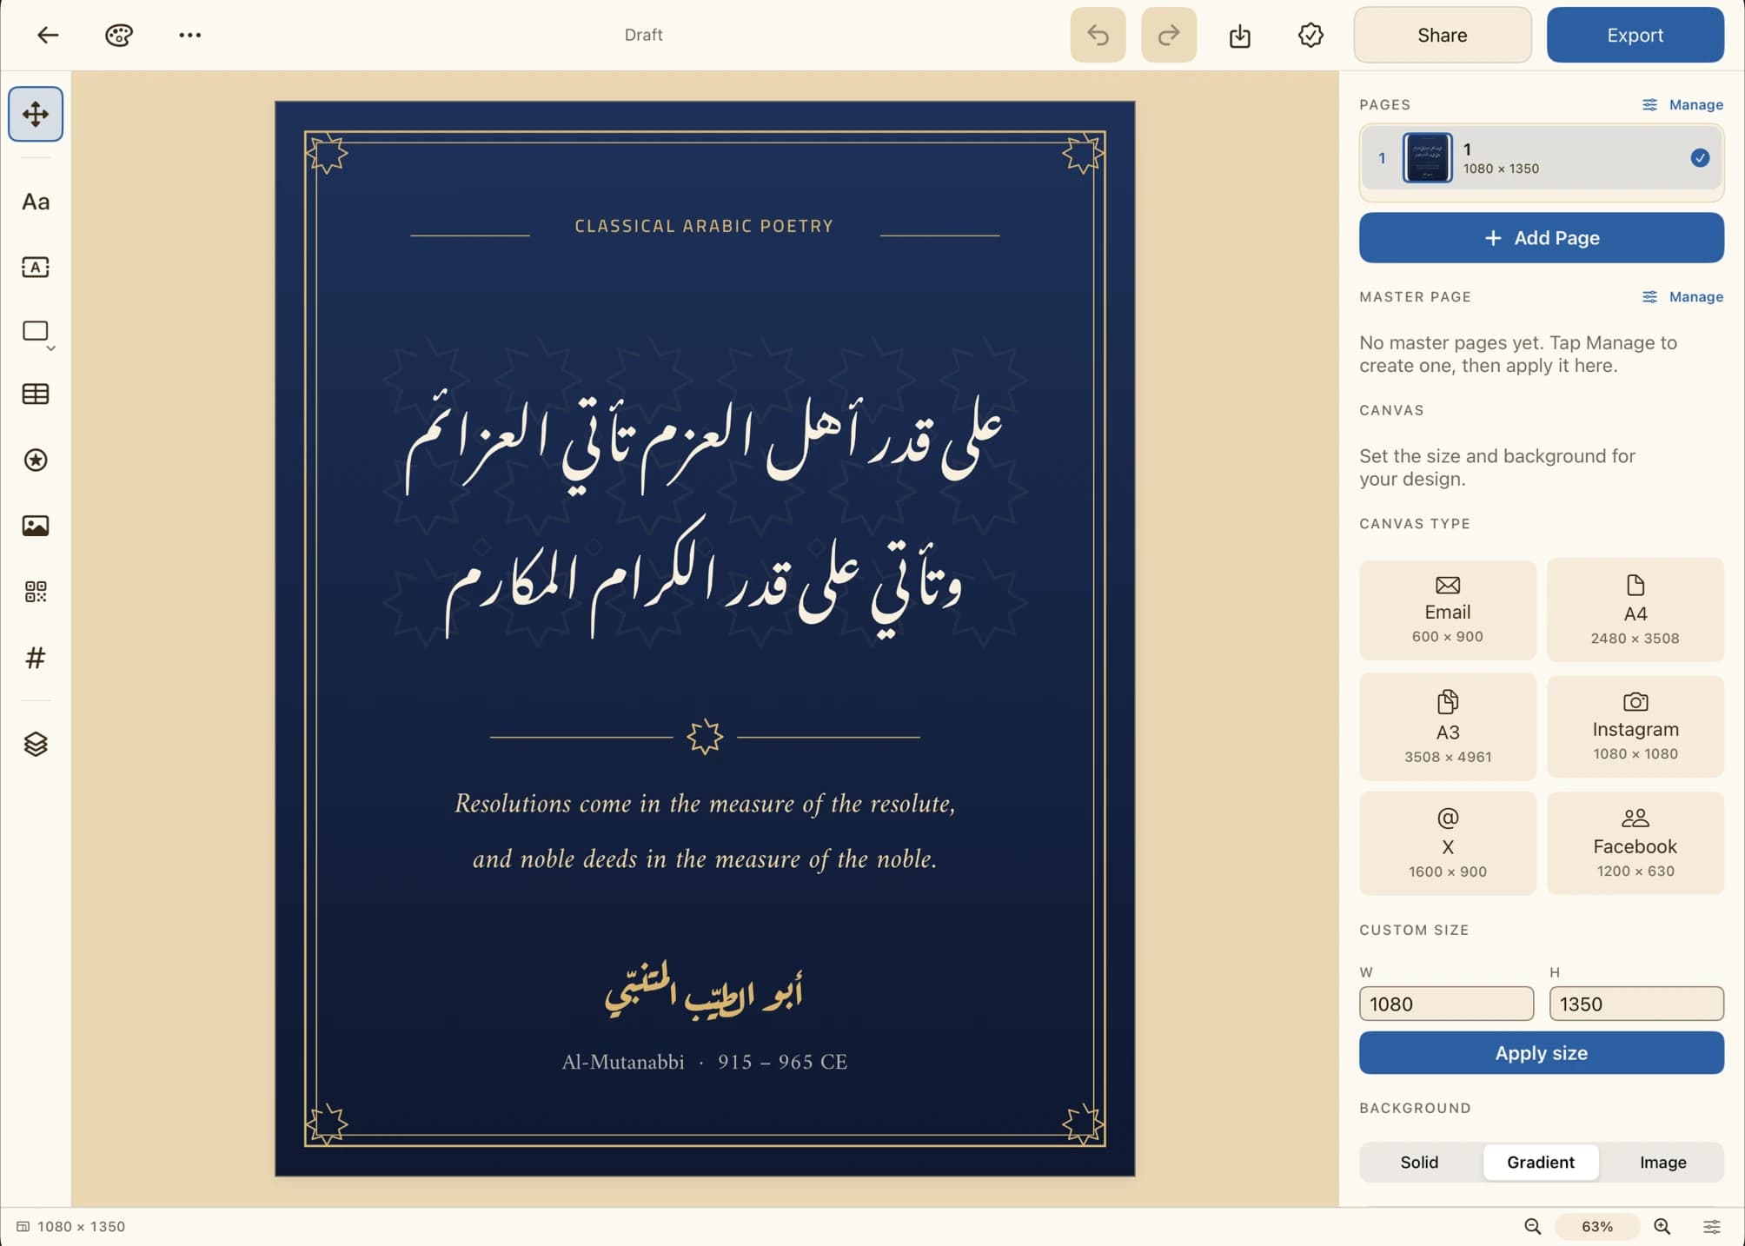The width and height of the screenshot is (1745, 1246).
Task: Manage pages
Action: 1682,104
